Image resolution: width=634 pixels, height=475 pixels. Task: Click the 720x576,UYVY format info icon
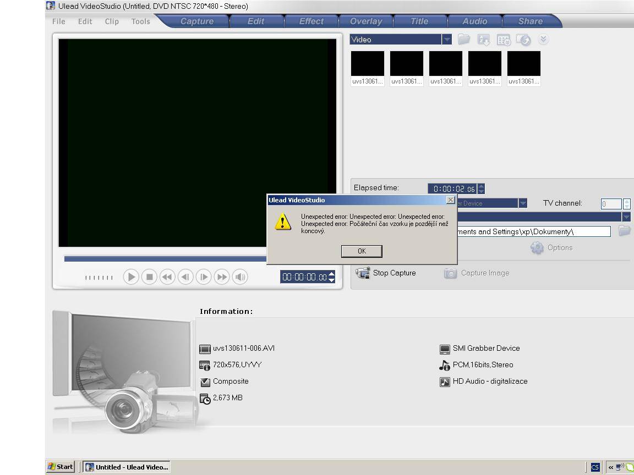[205, 366]
